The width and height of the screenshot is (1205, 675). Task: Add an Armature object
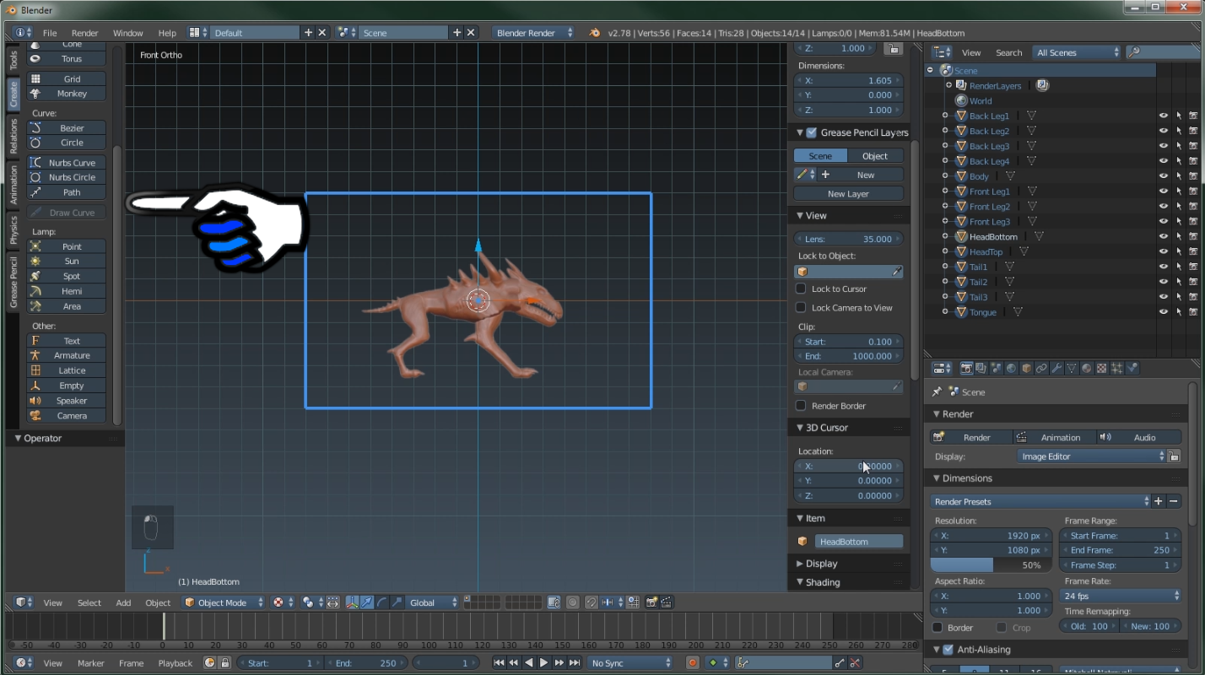[67, 355]
